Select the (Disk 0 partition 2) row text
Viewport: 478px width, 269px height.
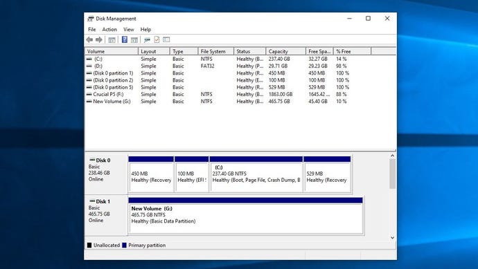point(113,80)
